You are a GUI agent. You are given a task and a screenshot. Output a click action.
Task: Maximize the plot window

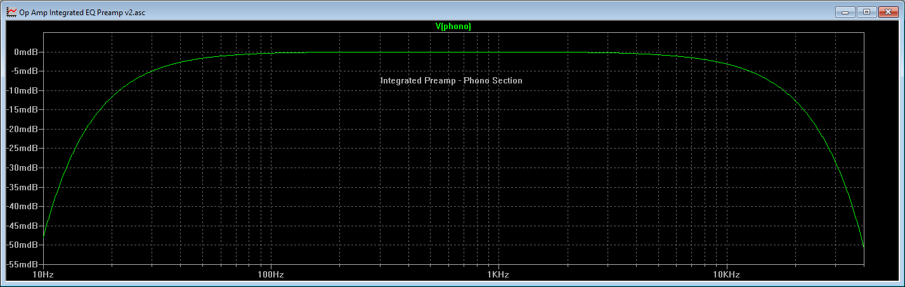pyautogui.click(x=866, y=11)
